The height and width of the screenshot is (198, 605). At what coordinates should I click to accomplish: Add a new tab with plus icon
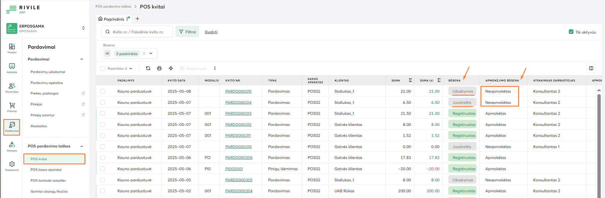137,19
